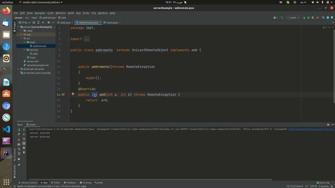Viewport: 335px width, 188px height.
Task: Click the Expand All icon in Project panel
Action: pyautogui.click(x=38, y=22)
